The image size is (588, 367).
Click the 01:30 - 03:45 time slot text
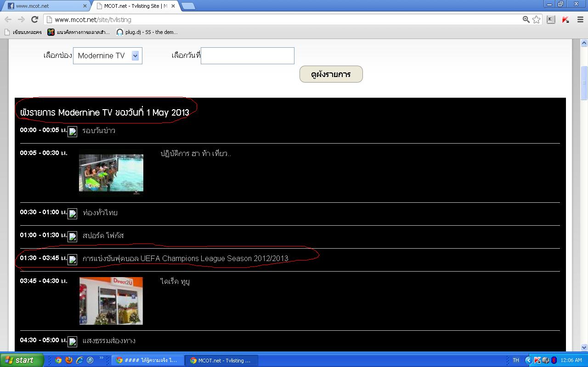(44, 258)
